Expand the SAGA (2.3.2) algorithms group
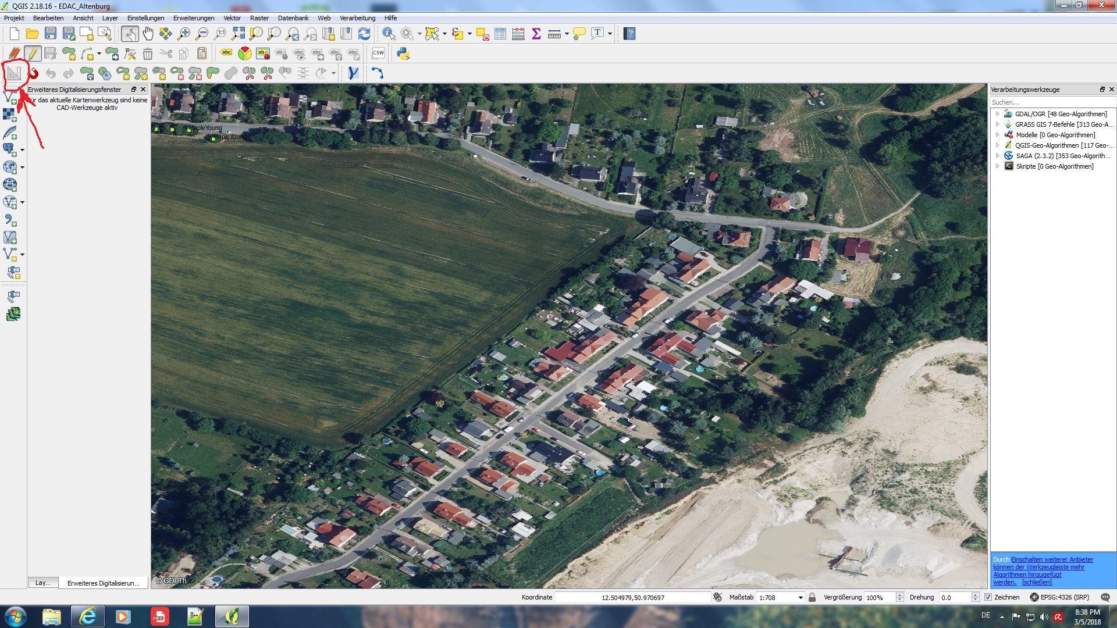Viewport: 1117px width, 628px height. [x=997, y=156]
